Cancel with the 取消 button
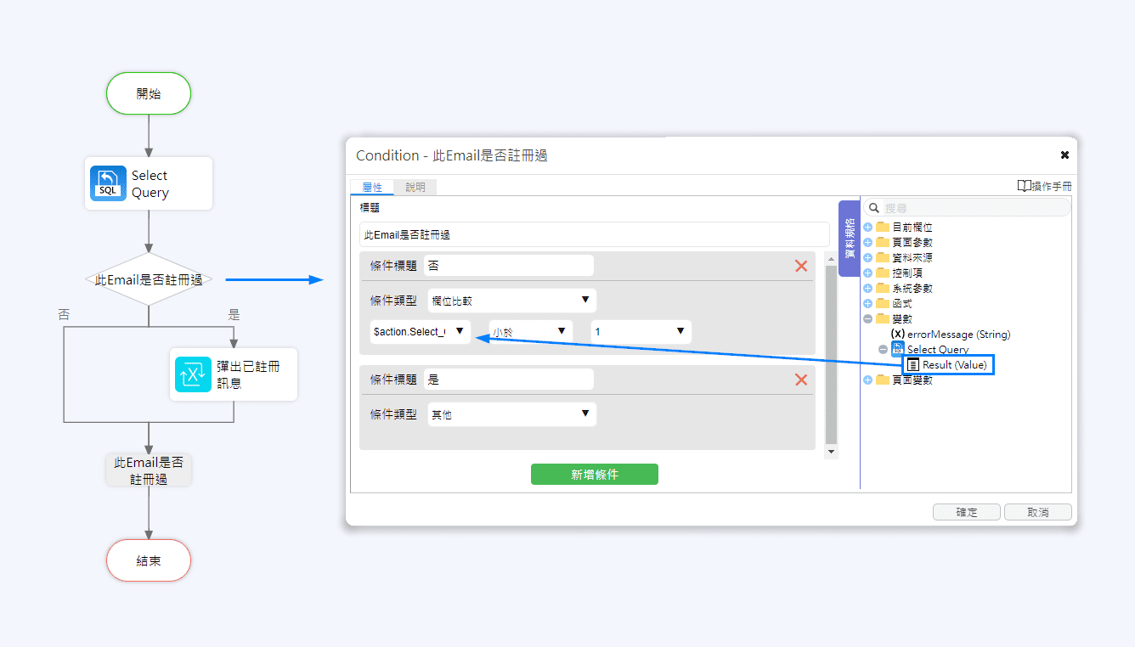 (1038, 512)
